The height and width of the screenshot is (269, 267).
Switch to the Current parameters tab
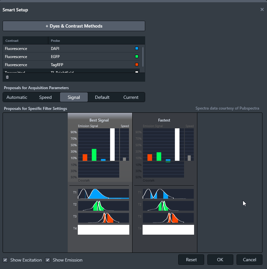[131, 97]
